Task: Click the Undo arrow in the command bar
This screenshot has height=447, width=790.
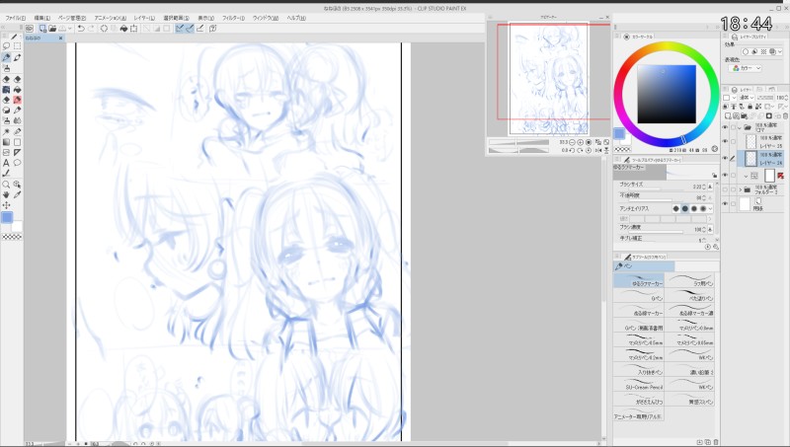Action: 81,29
